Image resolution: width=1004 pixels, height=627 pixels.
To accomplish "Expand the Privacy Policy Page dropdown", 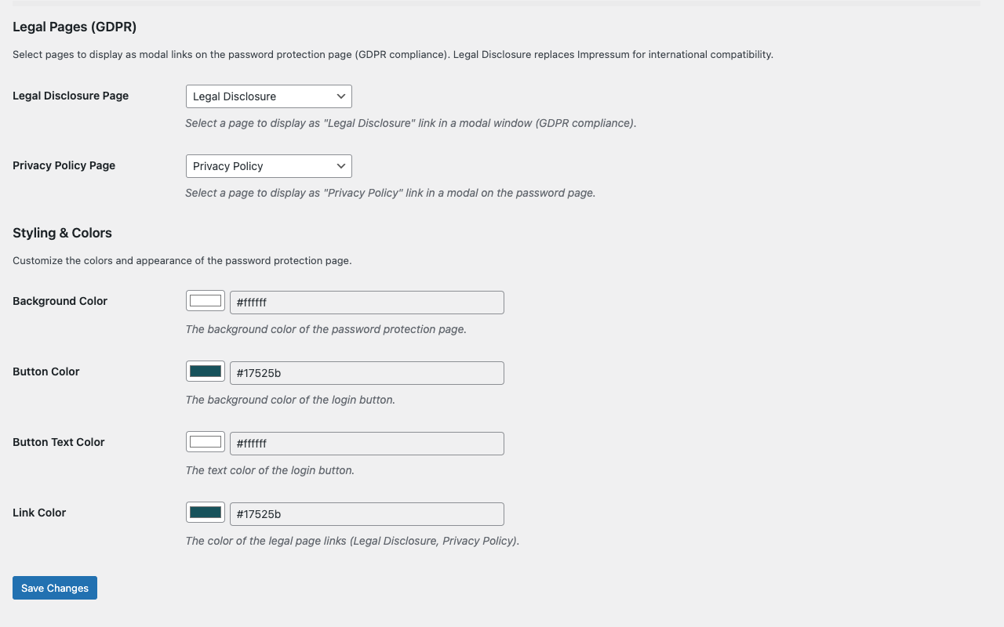I will tap(268, 166).
